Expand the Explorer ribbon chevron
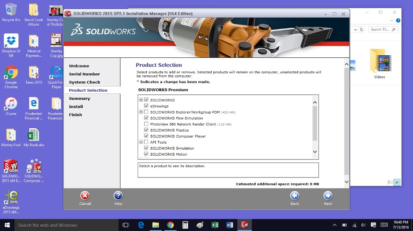Image resolution: width=413 pixels, height=231 pixels. pos(391,21)
